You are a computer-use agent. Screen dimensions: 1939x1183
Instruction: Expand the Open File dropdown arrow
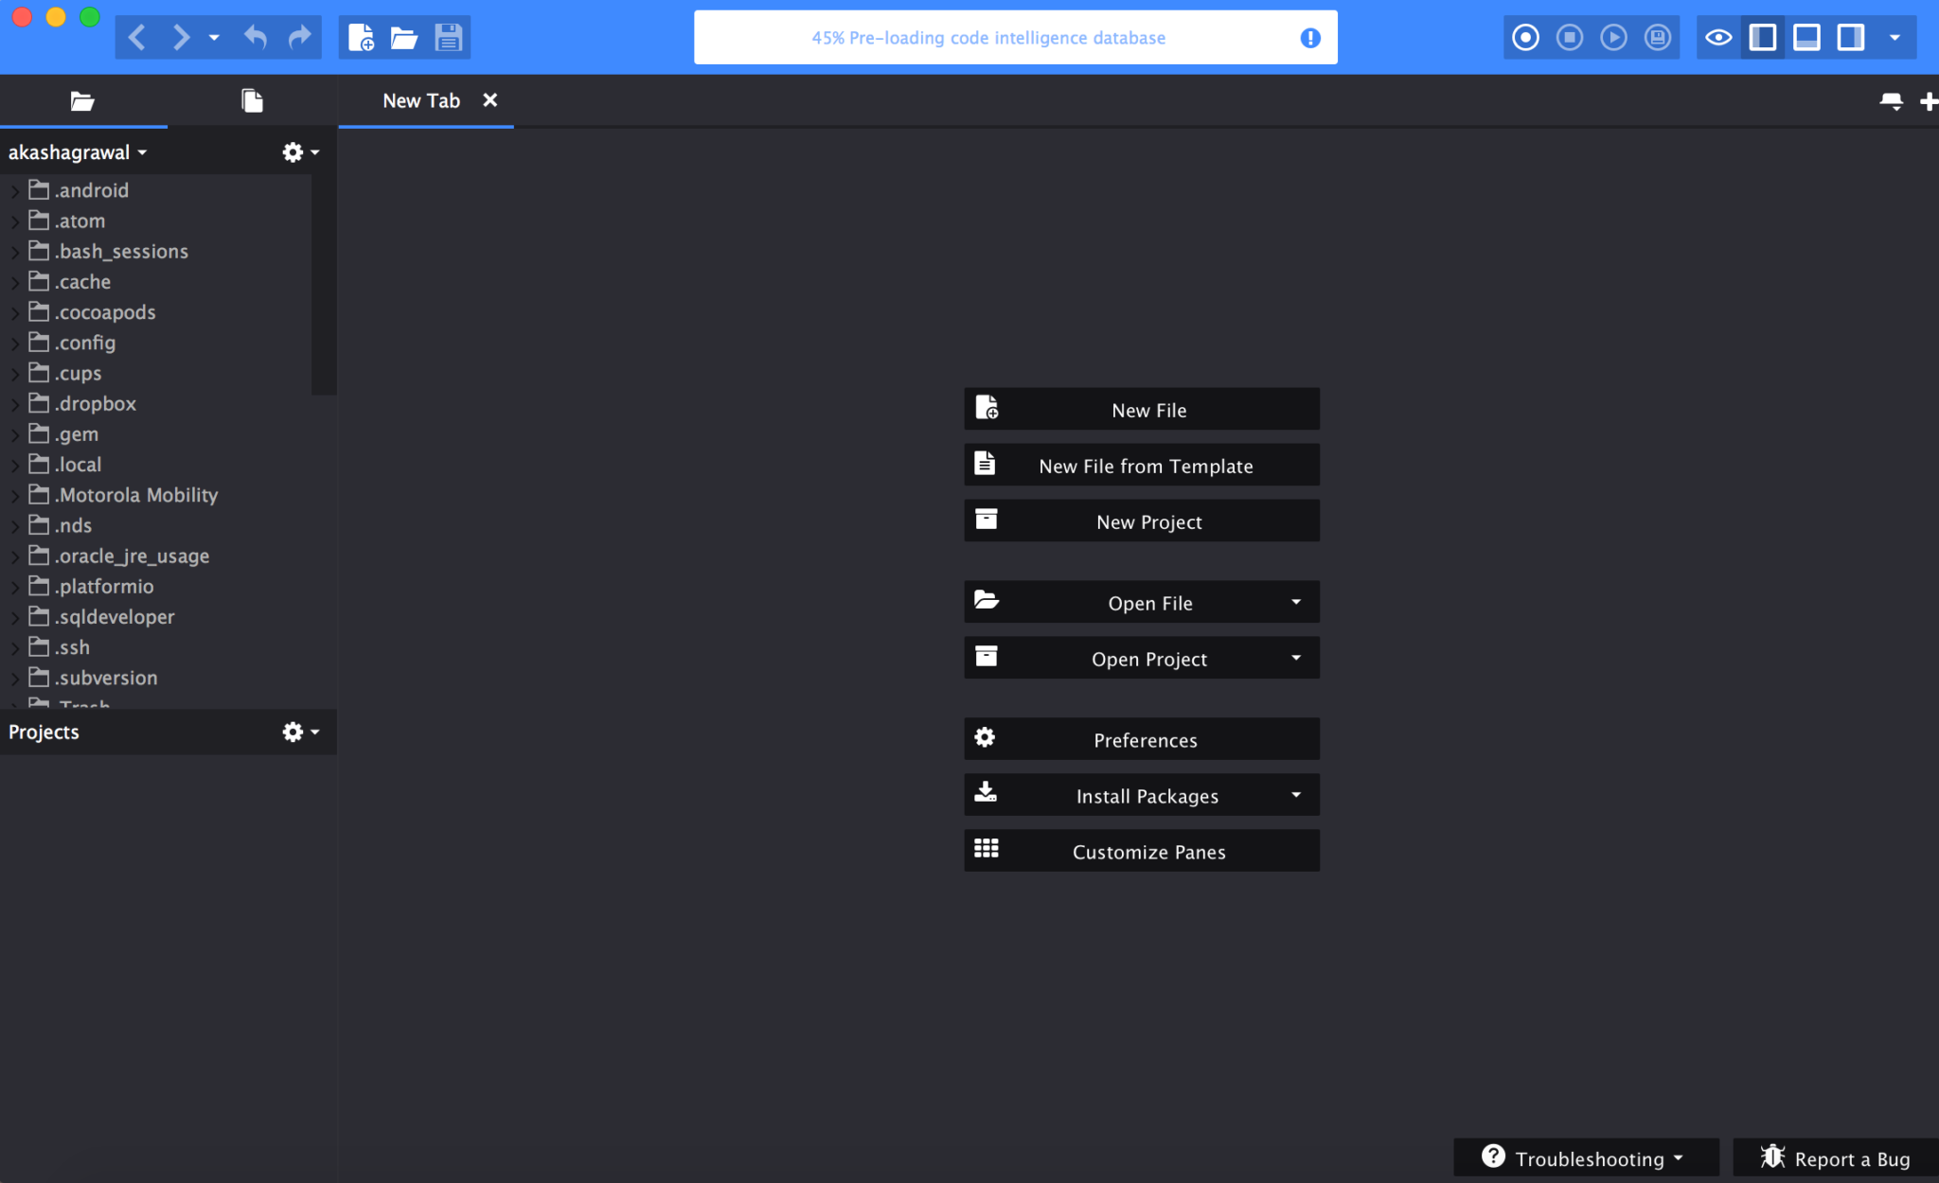1295,601
